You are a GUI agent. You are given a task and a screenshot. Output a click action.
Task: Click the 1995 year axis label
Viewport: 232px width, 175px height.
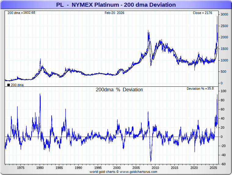point(98,168)
